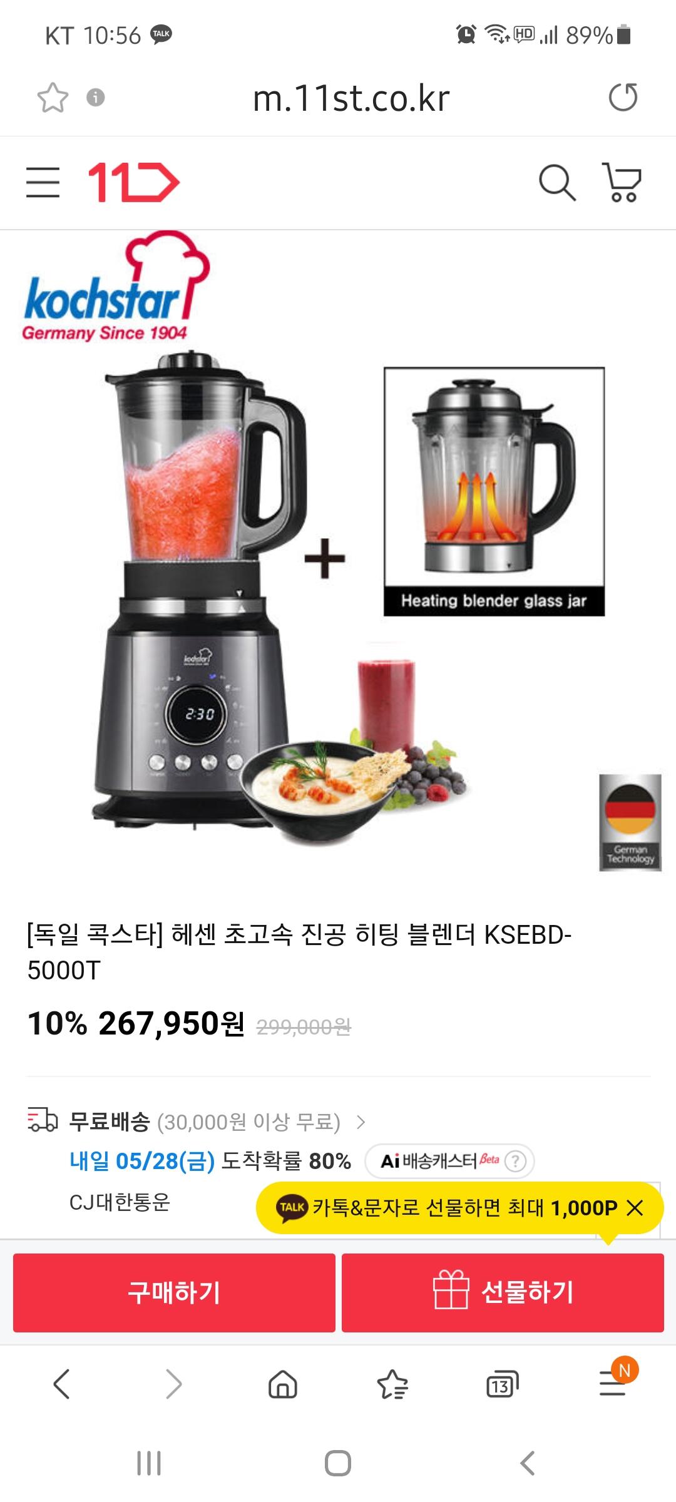Image resolution: width=676 pixels, height=1502 pixels.
Task: Tap the m.11st.co.kr address bar
Action: (351, 98)
